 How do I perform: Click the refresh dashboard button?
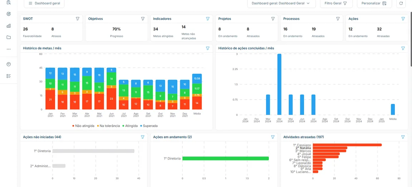pos(401,4)
